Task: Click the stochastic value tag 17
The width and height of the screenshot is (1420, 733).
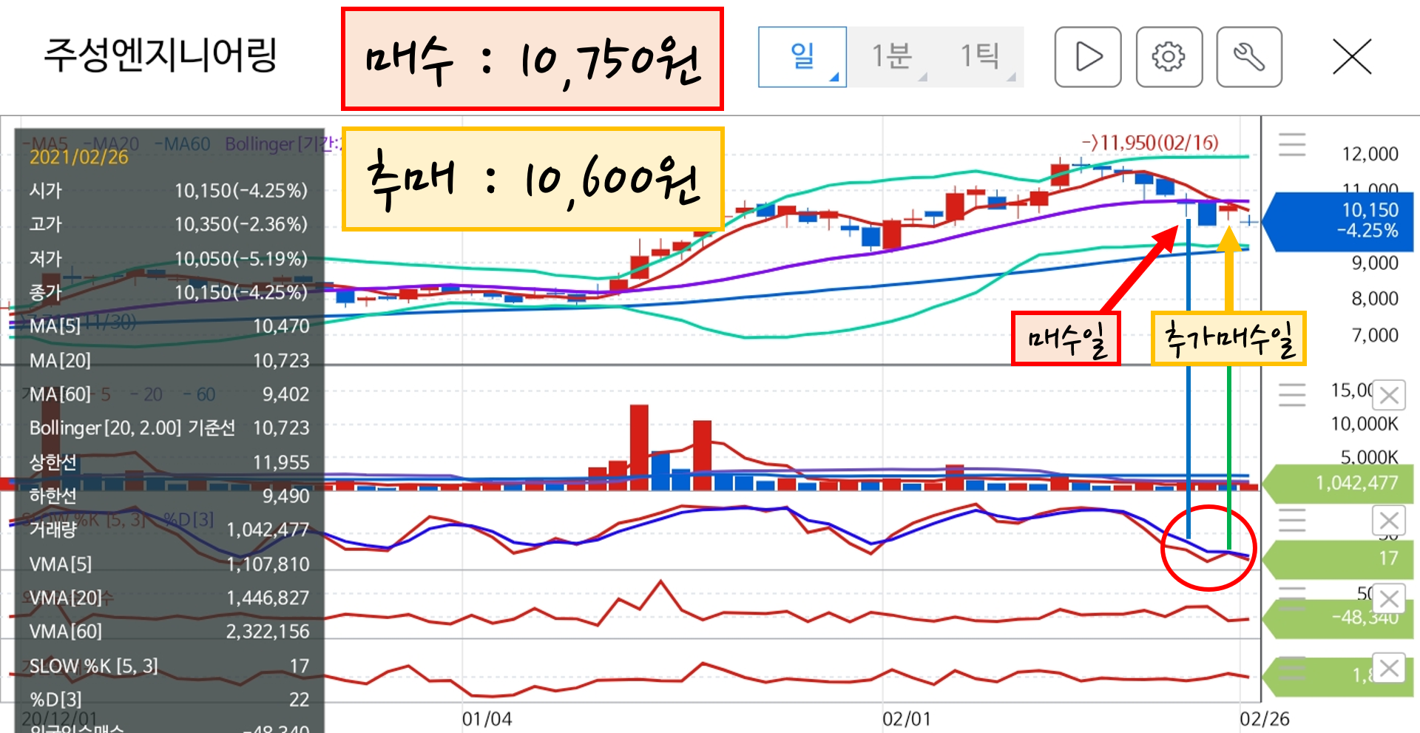Action: (1339, 558)
